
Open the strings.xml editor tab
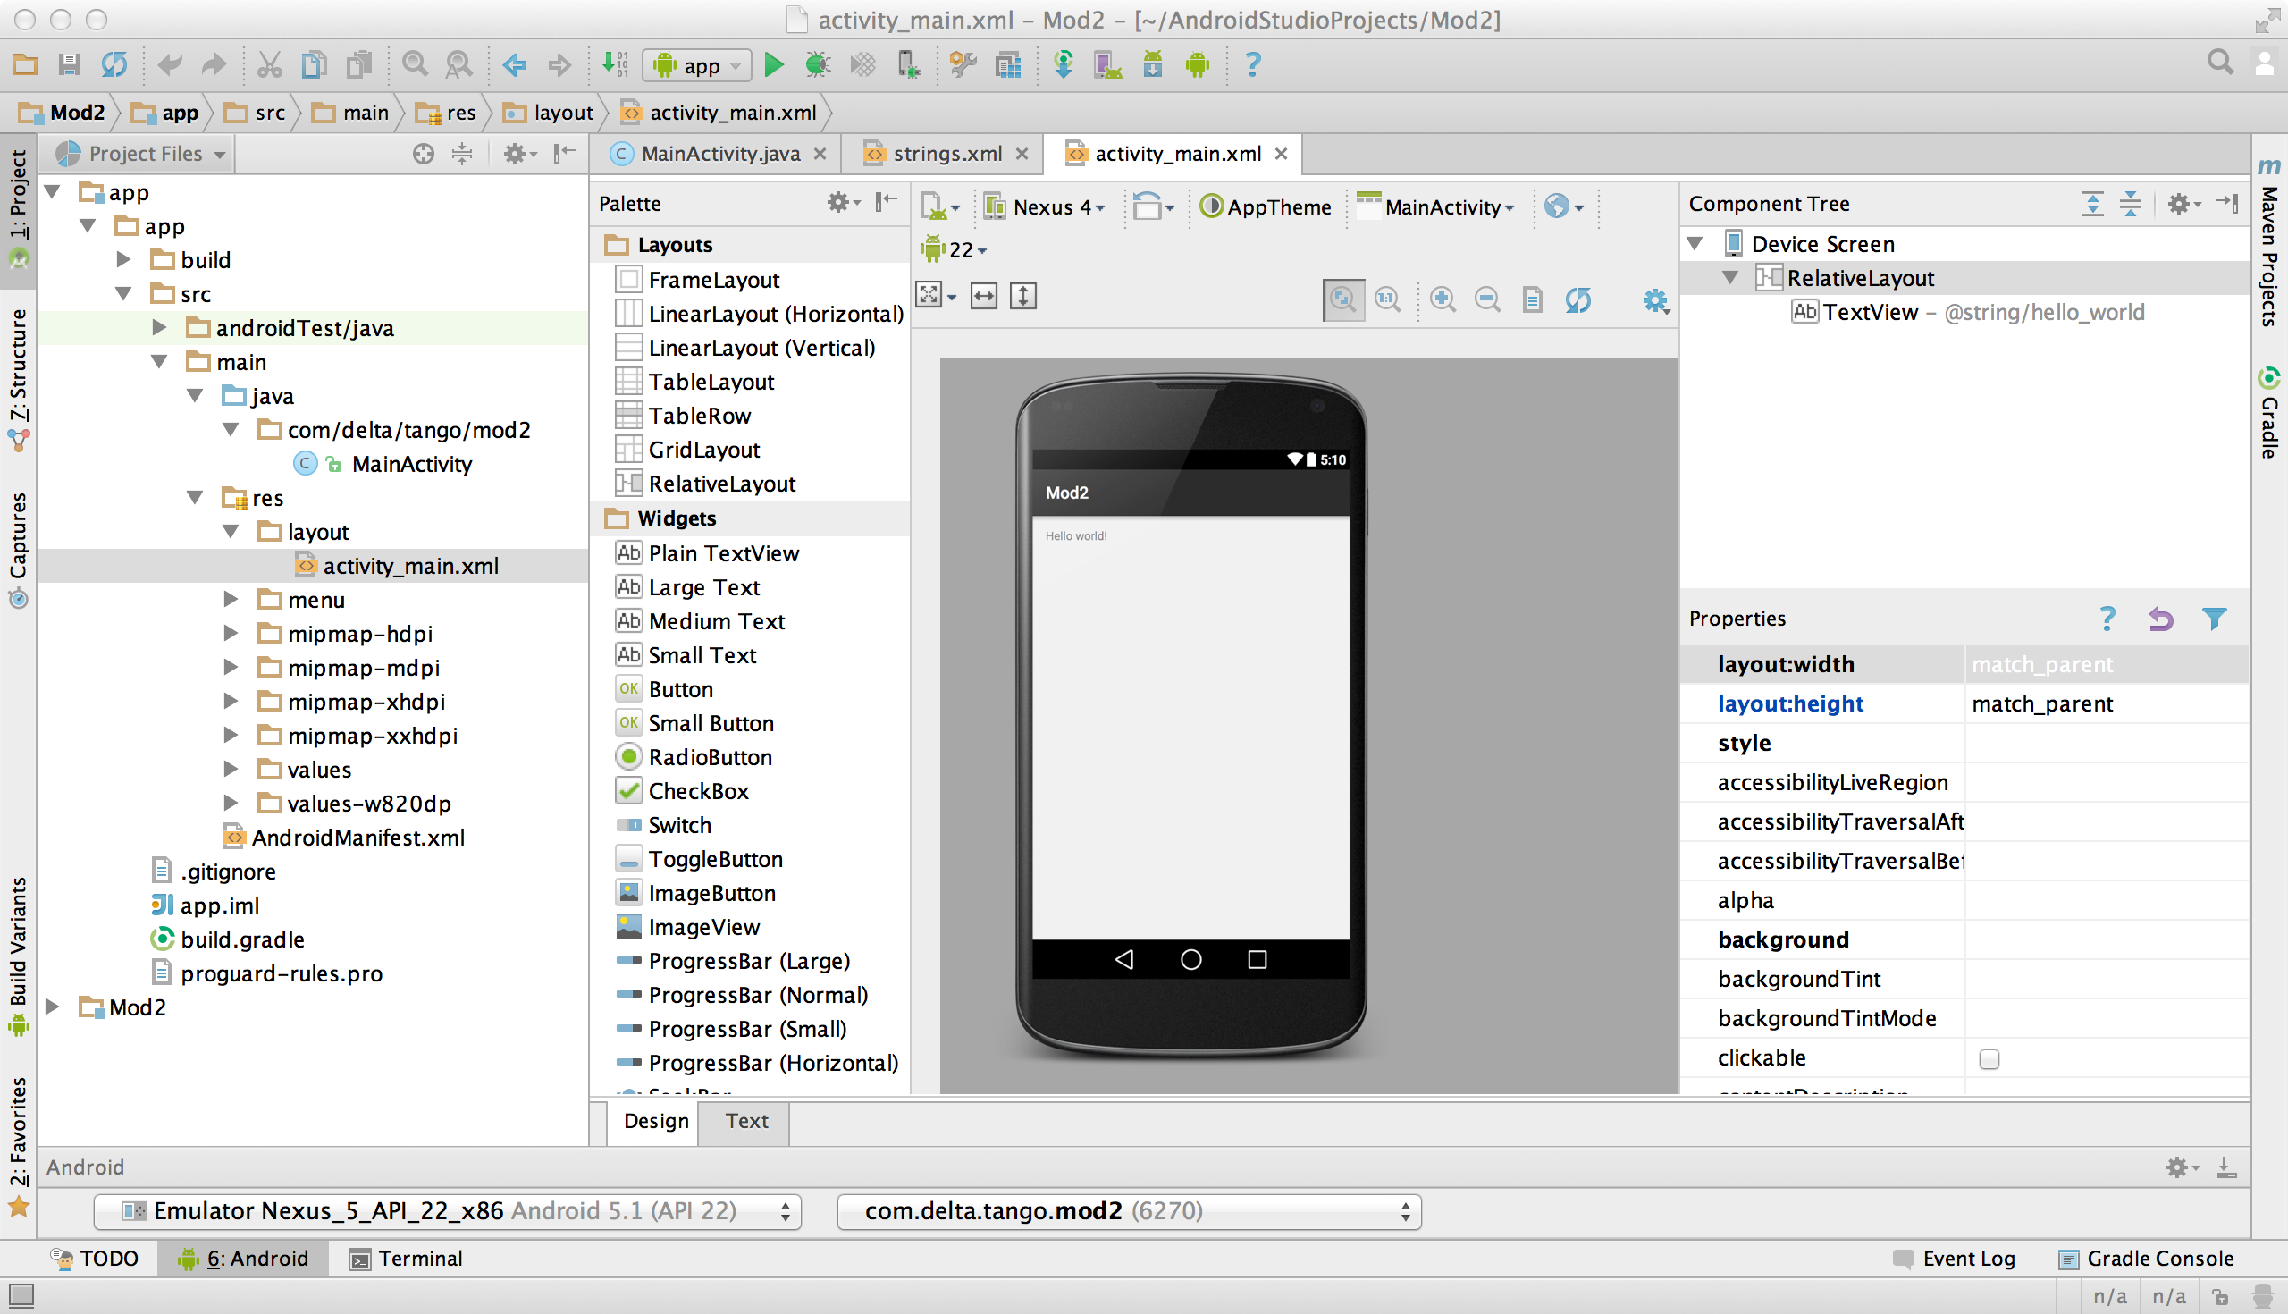[x=946, y=154]
